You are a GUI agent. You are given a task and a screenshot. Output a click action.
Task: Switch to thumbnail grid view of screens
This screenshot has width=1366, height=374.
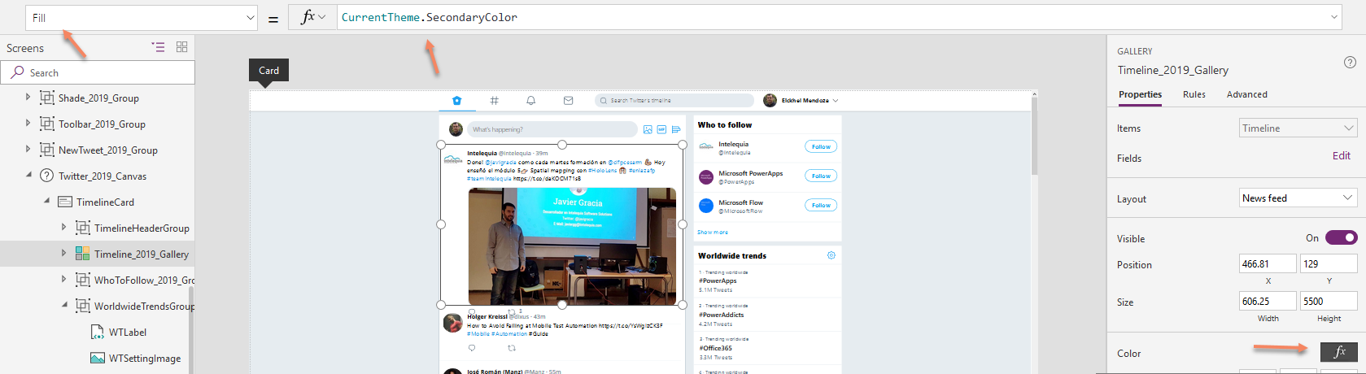click(x=181, y=47)
